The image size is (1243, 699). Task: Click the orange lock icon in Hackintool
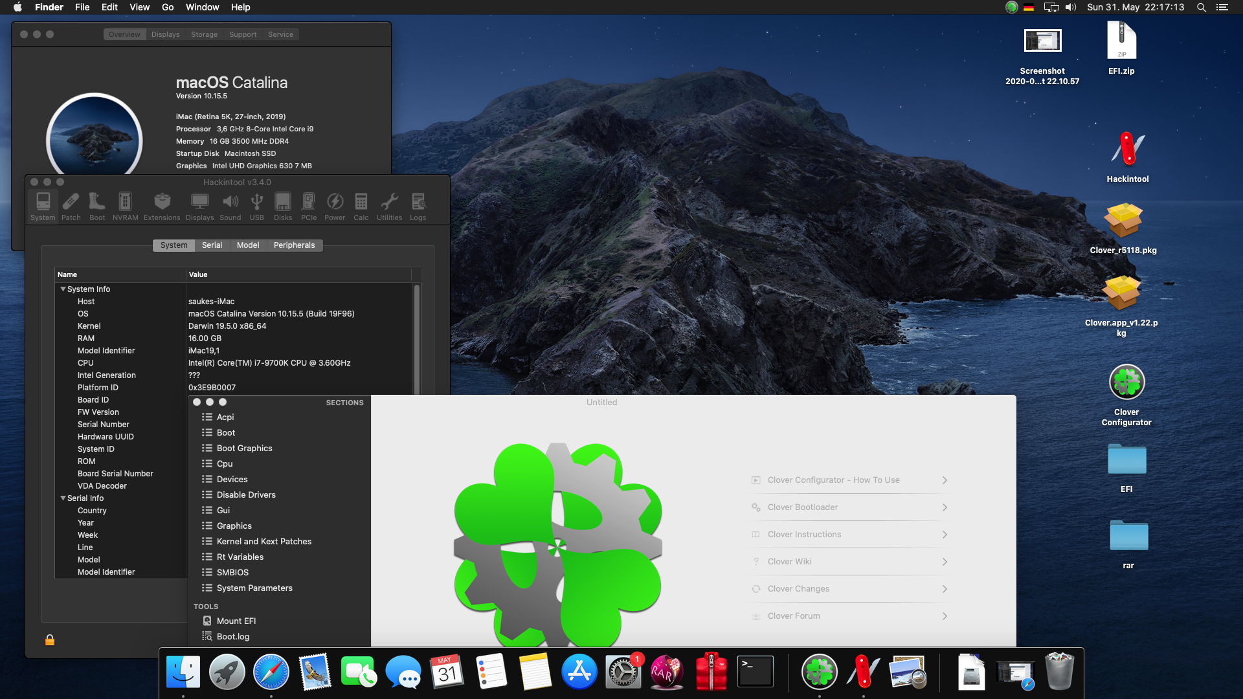(x=50, y=640)
